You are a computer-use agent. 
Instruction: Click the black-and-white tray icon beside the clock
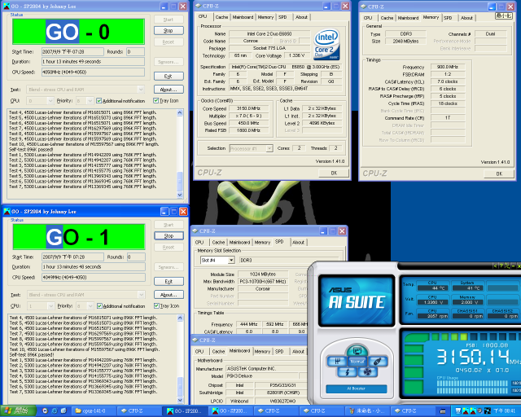click(488, 411)
